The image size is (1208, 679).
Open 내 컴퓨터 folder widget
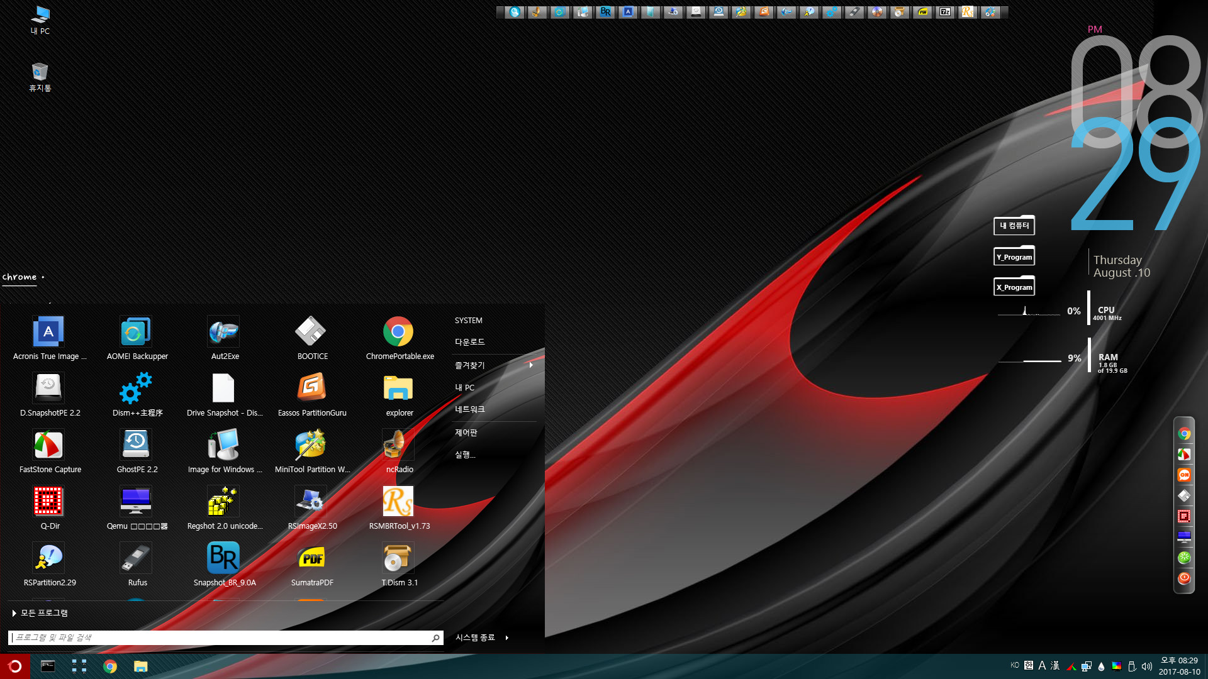1014,226
